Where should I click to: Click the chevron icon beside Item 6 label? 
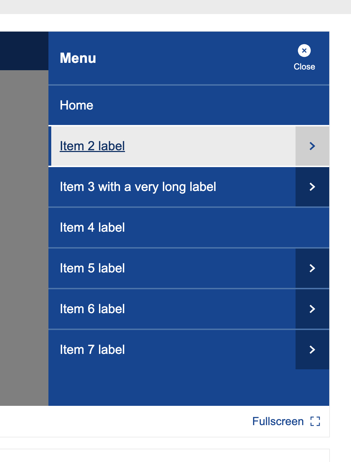click(312, 309)
